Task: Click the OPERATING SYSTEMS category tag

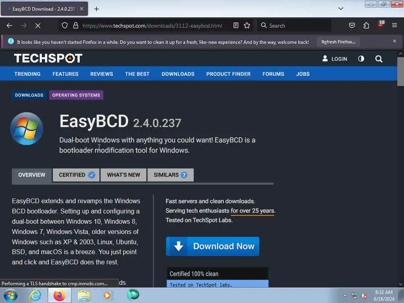Action: tap(76, 95)
